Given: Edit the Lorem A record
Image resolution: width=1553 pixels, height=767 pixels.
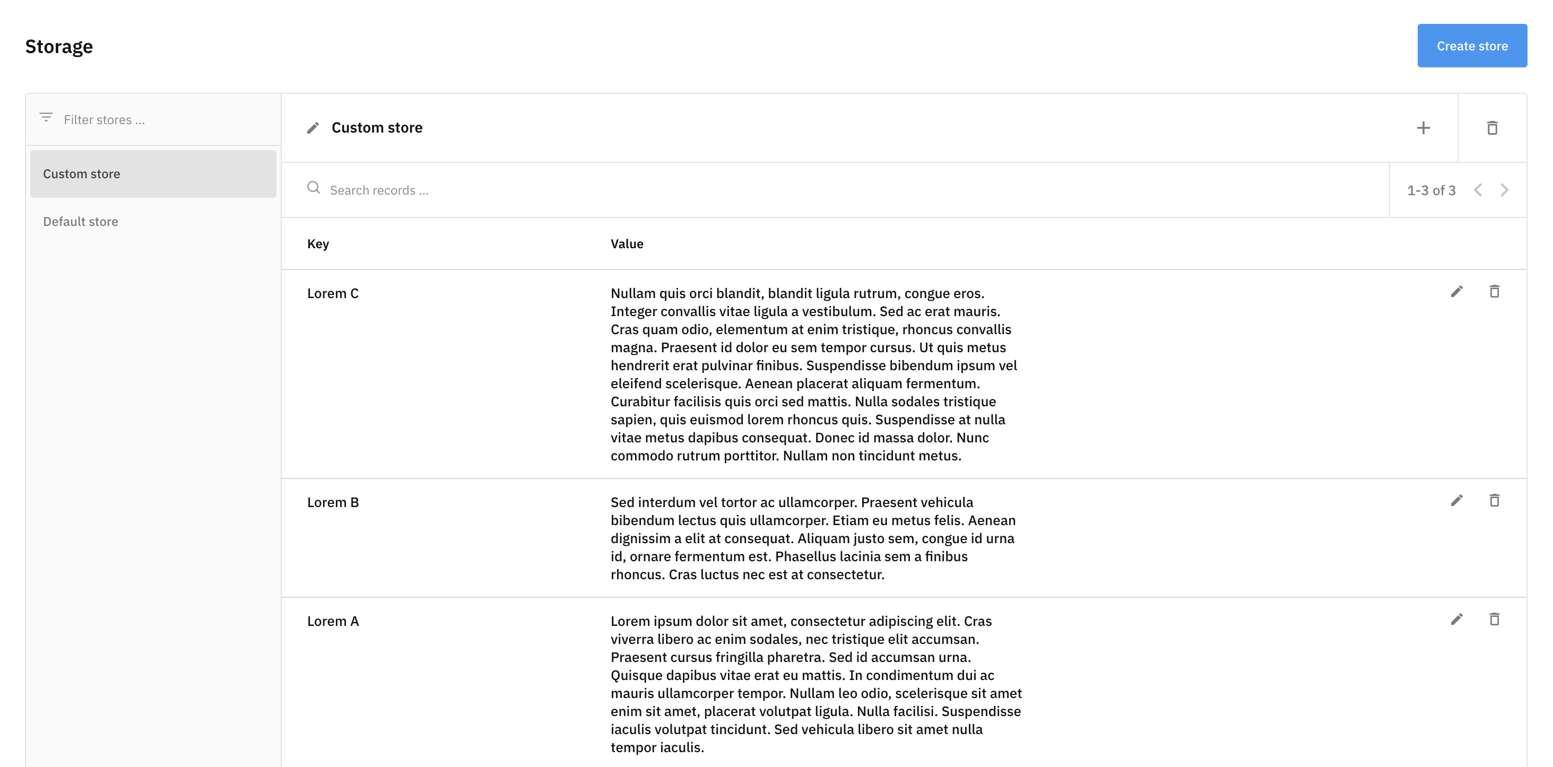Looking at the screenshot, I should [x=1456, y=620].
